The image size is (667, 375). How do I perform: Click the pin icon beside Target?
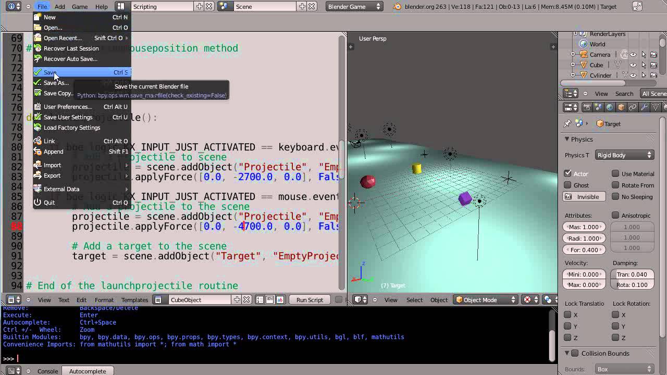(567, 124)
